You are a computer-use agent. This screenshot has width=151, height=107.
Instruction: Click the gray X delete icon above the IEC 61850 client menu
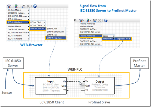[28, 6]
